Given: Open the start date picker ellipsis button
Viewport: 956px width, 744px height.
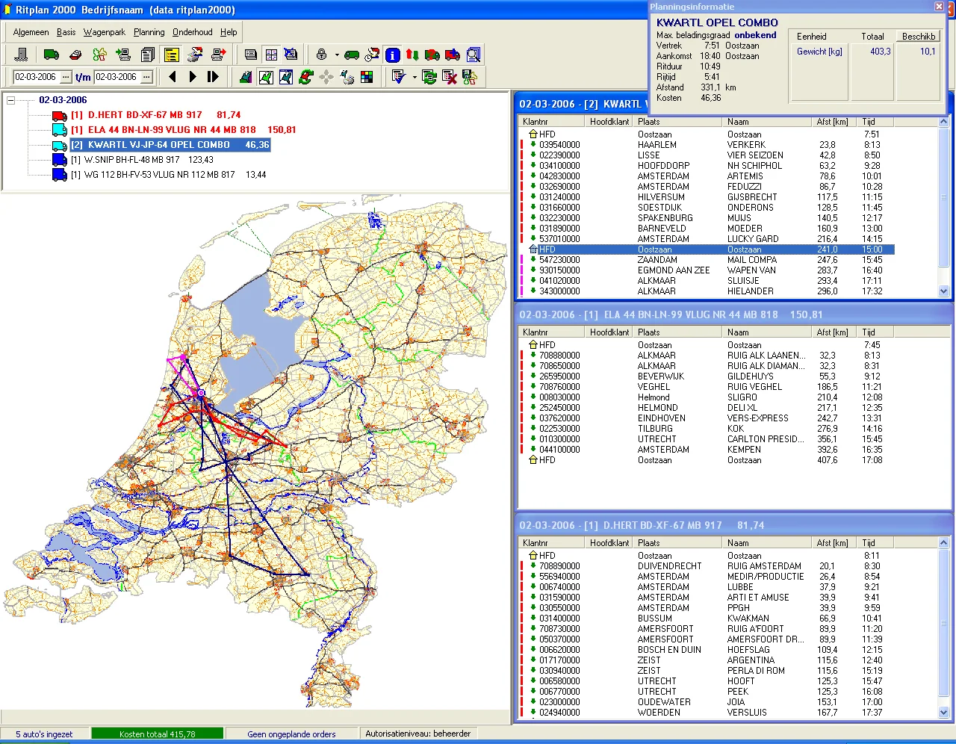Looking at the screenshot, I should pos(66,77).
